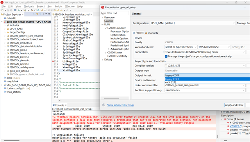The image size is (250, 142).
Task: Collapse the gpio_ex1_setup project node
Action: pyautogui.click(x=2, y=22)
